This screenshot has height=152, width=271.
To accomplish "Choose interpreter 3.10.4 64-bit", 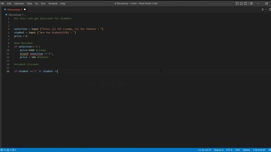I will click(259, 150).
